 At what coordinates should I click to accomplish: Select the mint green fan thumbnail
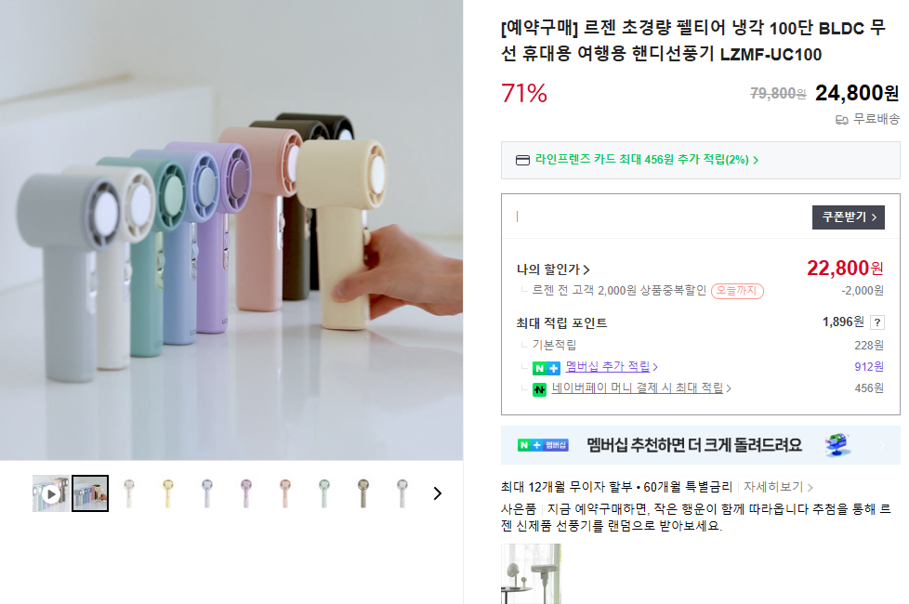[x=324, y=493]
